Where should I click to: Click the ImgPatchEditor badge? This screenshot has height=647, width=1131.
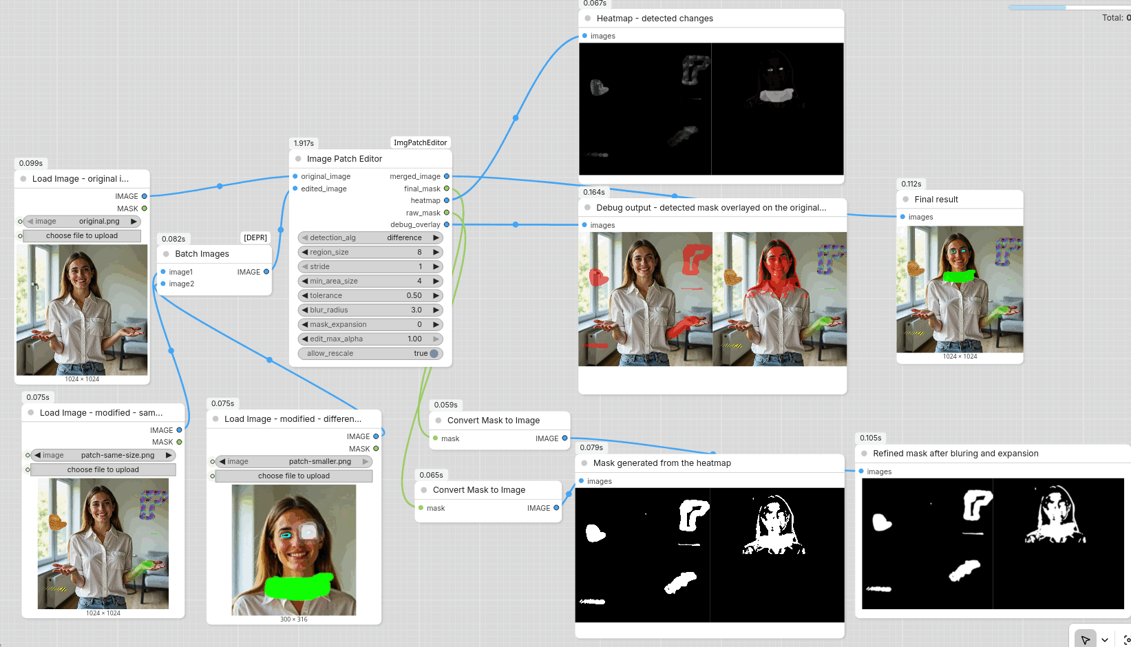(420, 143)
